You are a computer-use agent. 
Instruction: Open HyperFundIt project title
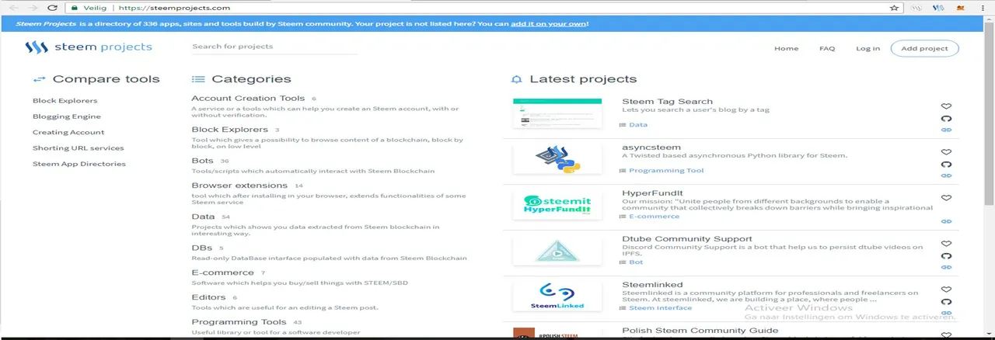point(651,193)
